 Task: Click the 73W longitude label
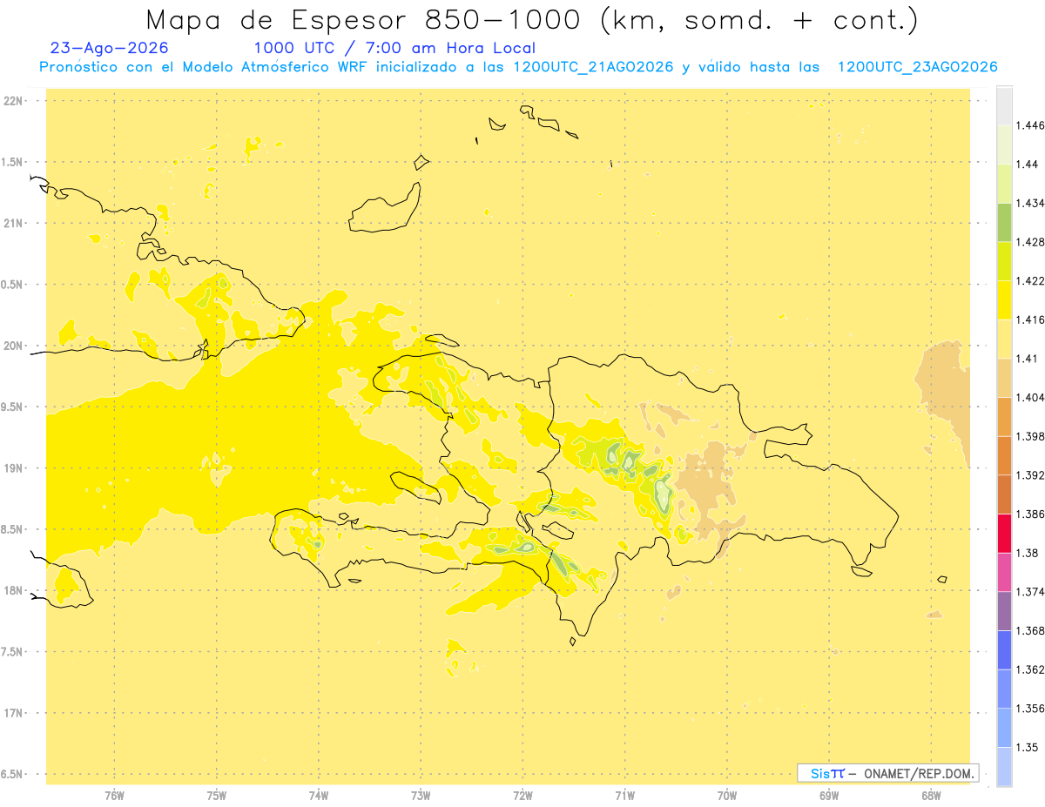pyautogui.click(x=421, y=796)
